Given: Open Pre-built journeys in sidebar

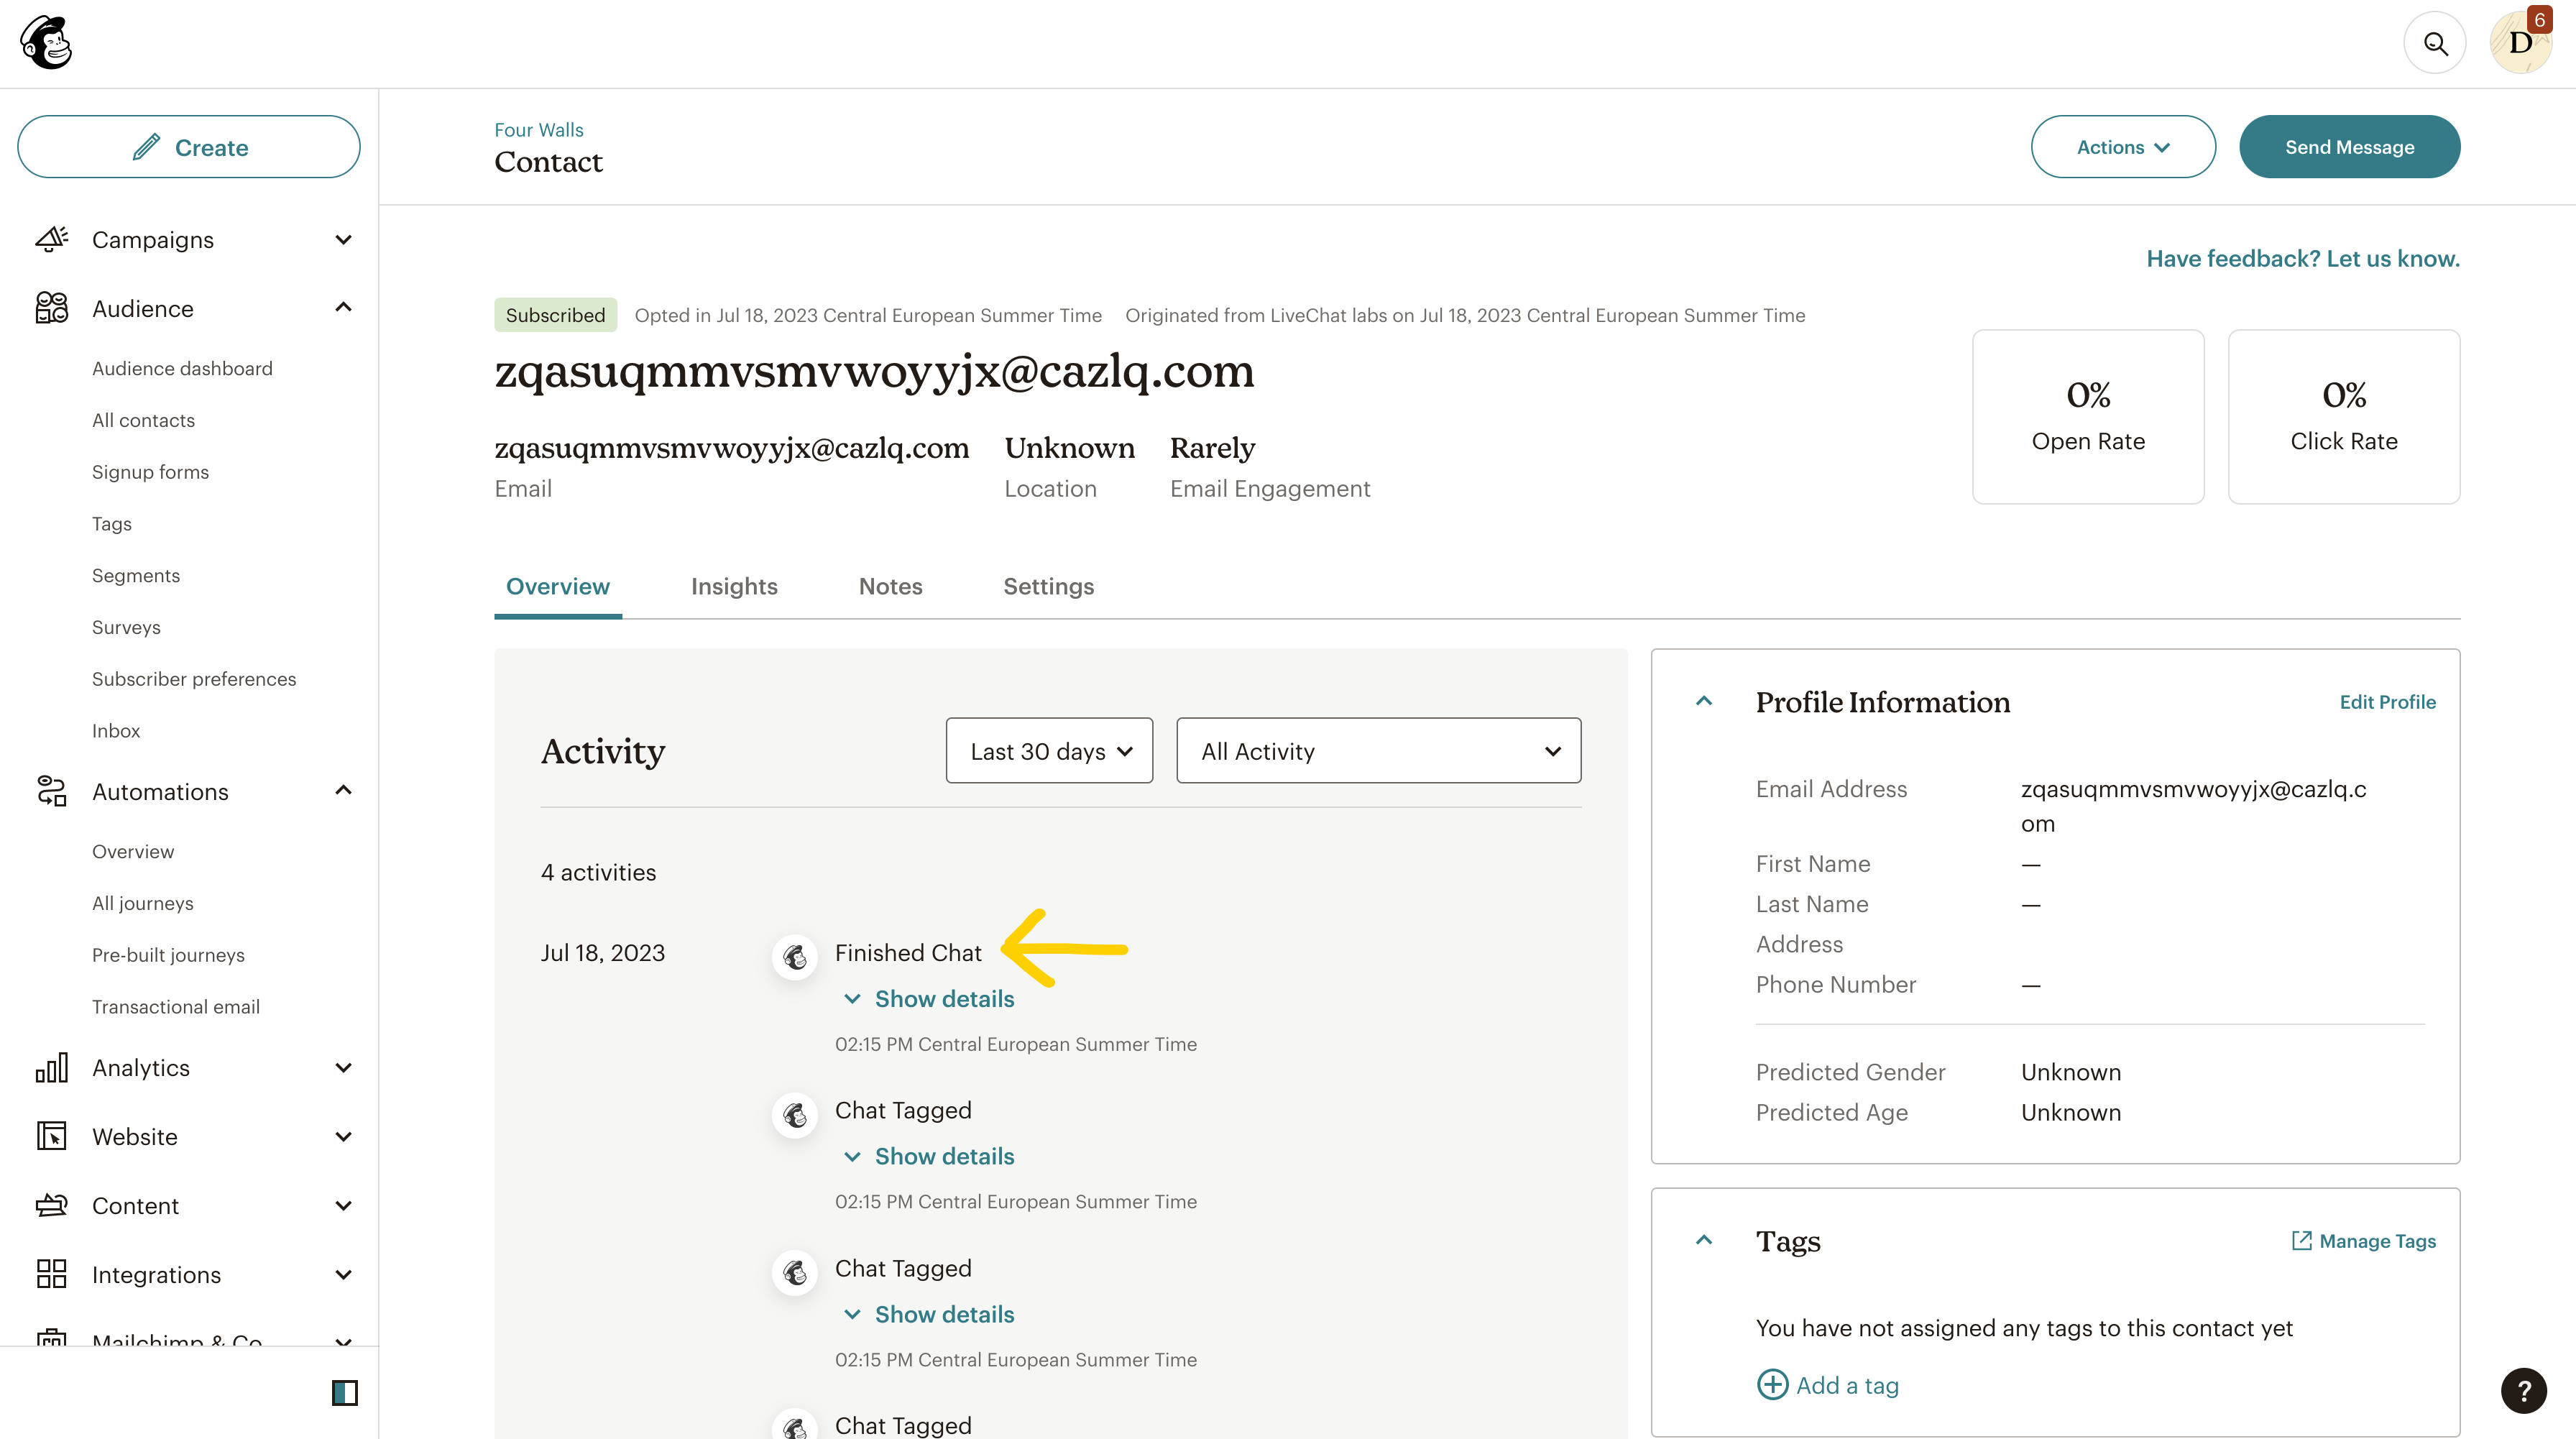Looking at the screenshot, I should (168, 955).
